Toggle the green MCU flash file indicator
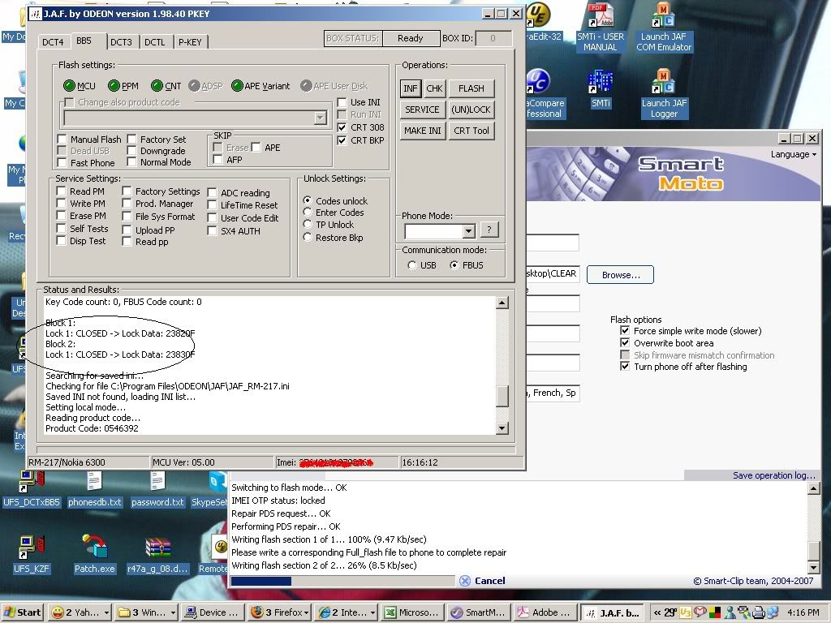 (69, 86)
